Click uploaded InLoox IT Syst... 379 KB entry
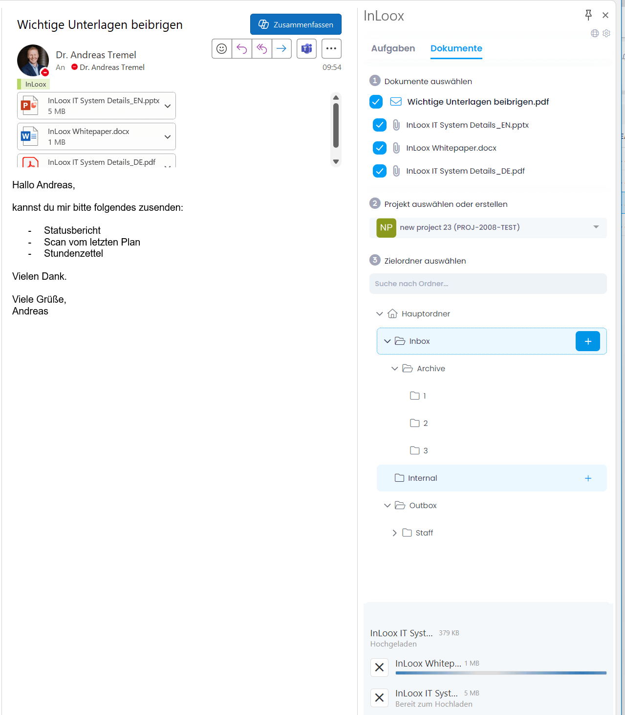Image resolution: width=625 pixels, height=715 pixels. pyautogui.click(x=414, y=638)
